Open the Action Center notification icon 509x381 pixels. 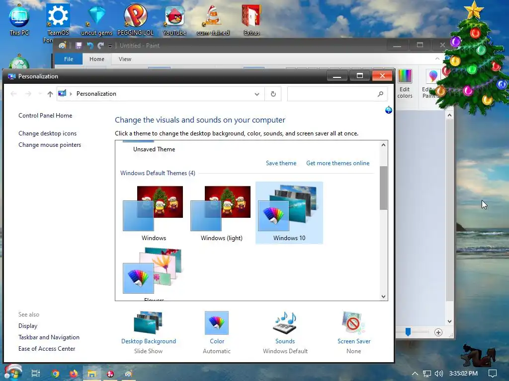[493, 374]
